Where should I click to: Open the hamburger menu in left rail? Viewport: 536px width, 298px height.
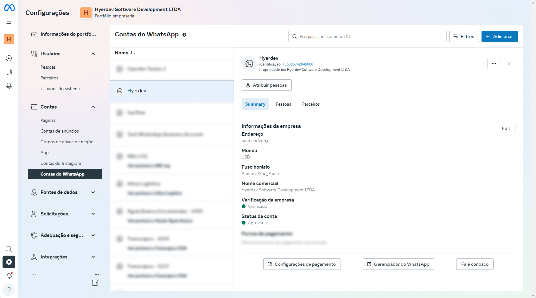pos(9,23)
